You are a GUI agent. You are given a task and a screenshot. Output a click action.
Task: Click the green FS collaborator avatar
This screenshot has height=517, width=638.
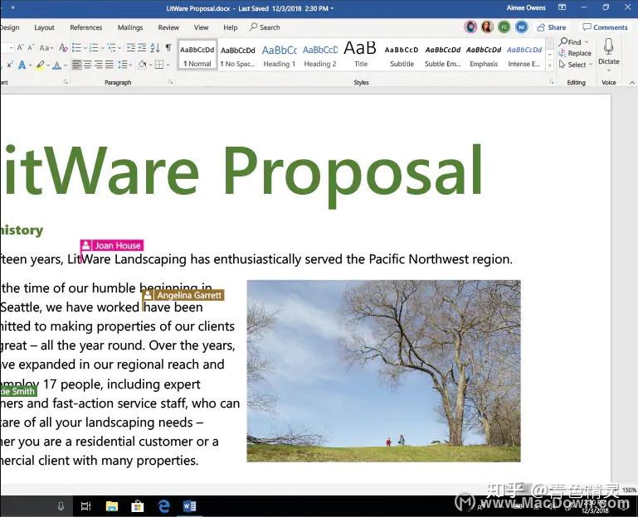(504, 27)
